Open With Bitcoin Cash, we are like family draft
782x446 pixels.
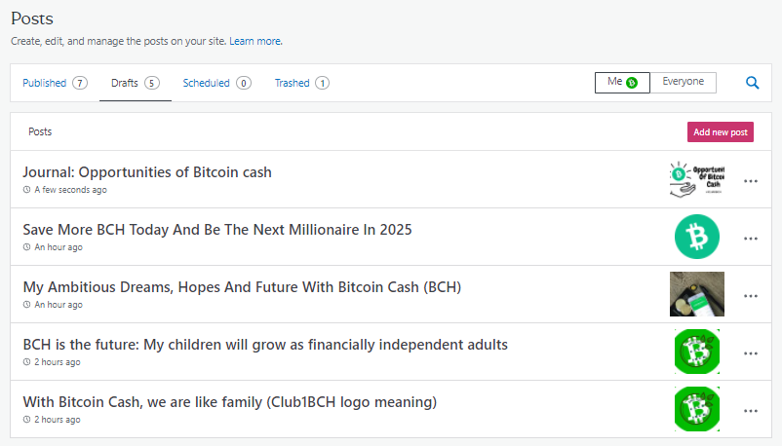coord(230,401)
